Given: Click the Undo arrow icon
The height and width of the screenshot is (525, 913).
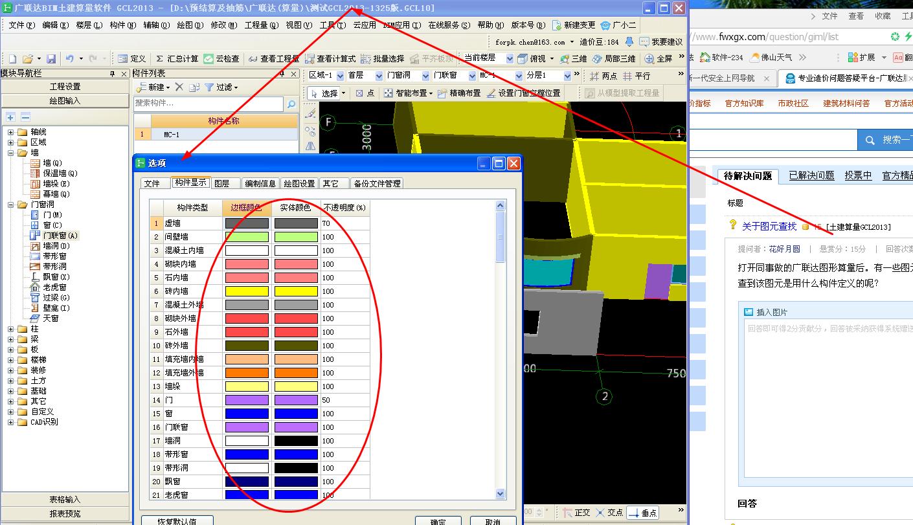Looking at the screenshot, I should click(x=69, y=59).
